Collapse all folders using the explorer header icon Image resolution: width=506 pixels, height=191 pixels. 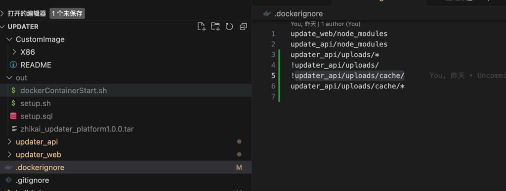243,27
